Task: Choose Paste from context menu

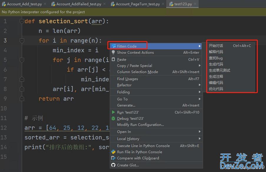Action: pyautogui.click(x=156, y=59)
